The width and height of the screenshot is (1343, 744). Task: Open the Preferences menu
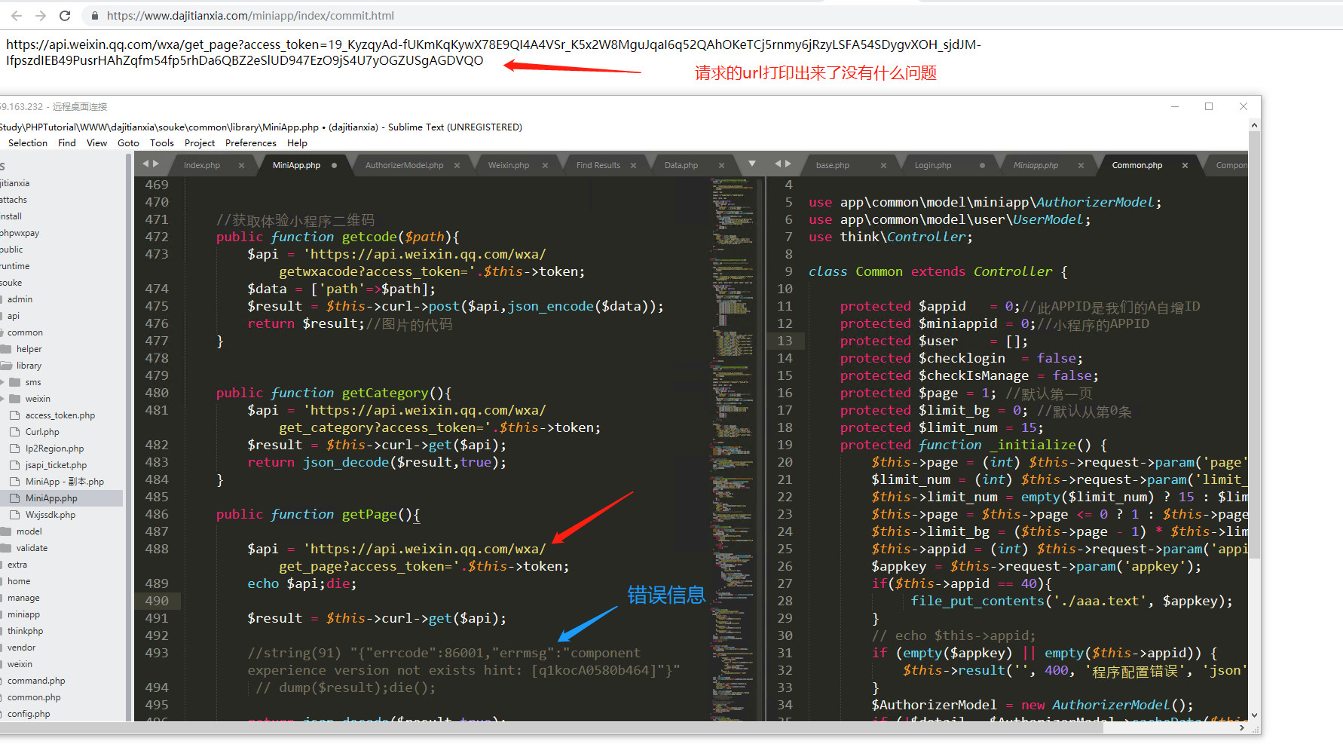[251, 143]
